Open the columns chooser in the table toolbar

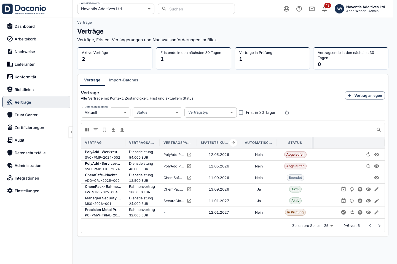[x=87, y=130]
